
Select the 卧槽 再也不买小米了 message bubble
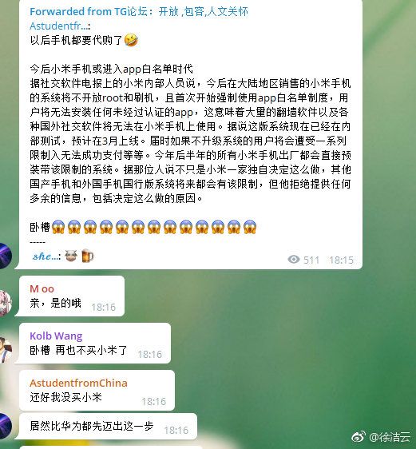[93, 343]
